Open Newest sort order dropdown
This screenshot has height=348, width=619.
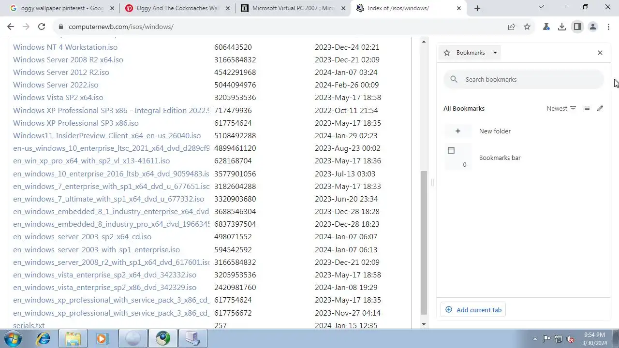561,108
